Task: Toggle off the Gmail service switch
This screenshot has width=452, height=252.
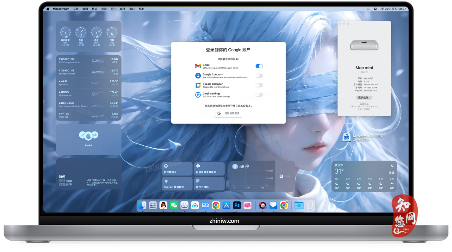Action: coord(259,66)
